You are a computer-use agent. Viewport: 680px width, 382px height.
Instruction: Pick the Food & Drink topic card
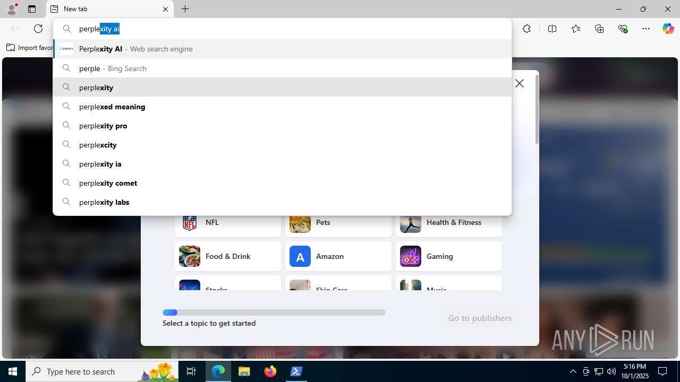(228, 256)
